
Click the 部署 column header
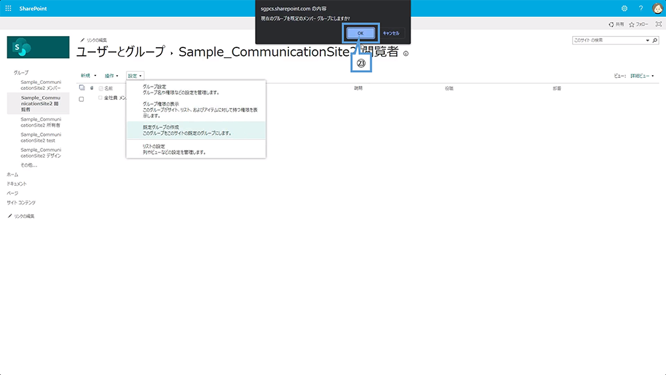point(557,89)
